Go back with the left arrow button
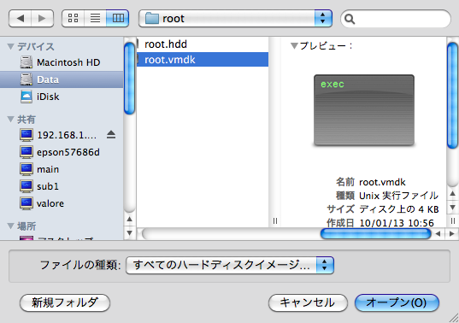The width and height of the screenshot is (459, 323). pos(20,19)
